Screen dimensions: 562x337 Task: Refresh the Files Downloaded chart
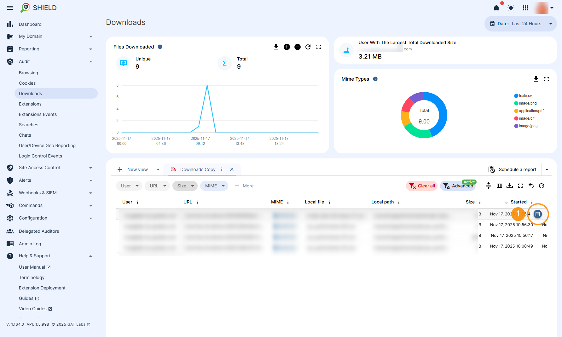tap(308, 47)
